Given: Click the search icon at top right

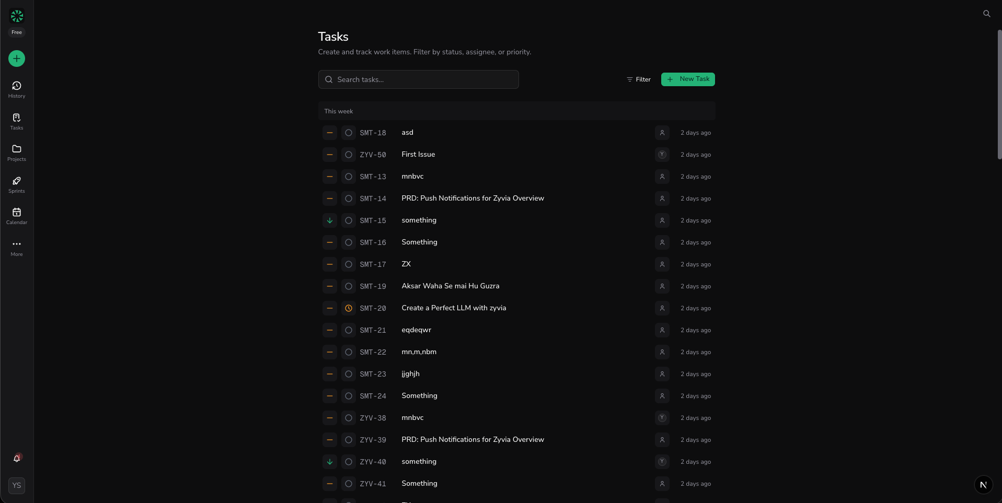Looking at the screenshot, I should pos(987,14).
